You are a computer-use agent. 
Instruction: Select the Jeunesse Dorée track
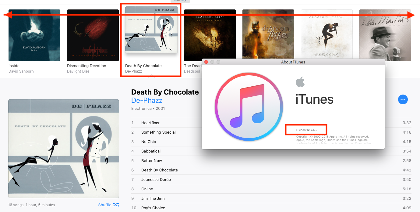(271, 179)
